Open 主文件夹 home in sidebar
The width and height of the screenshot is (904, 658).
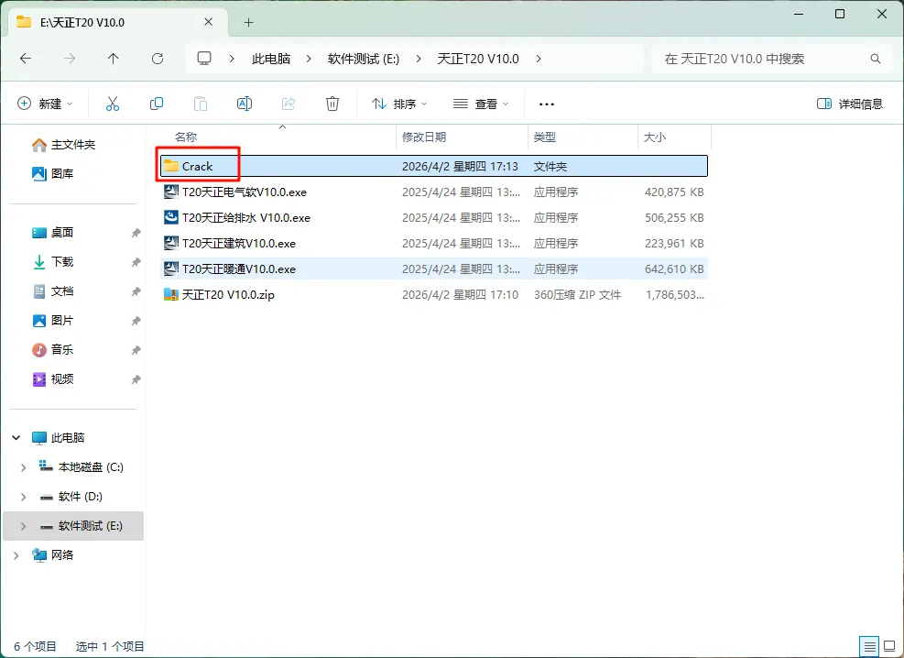pos(63,145)
